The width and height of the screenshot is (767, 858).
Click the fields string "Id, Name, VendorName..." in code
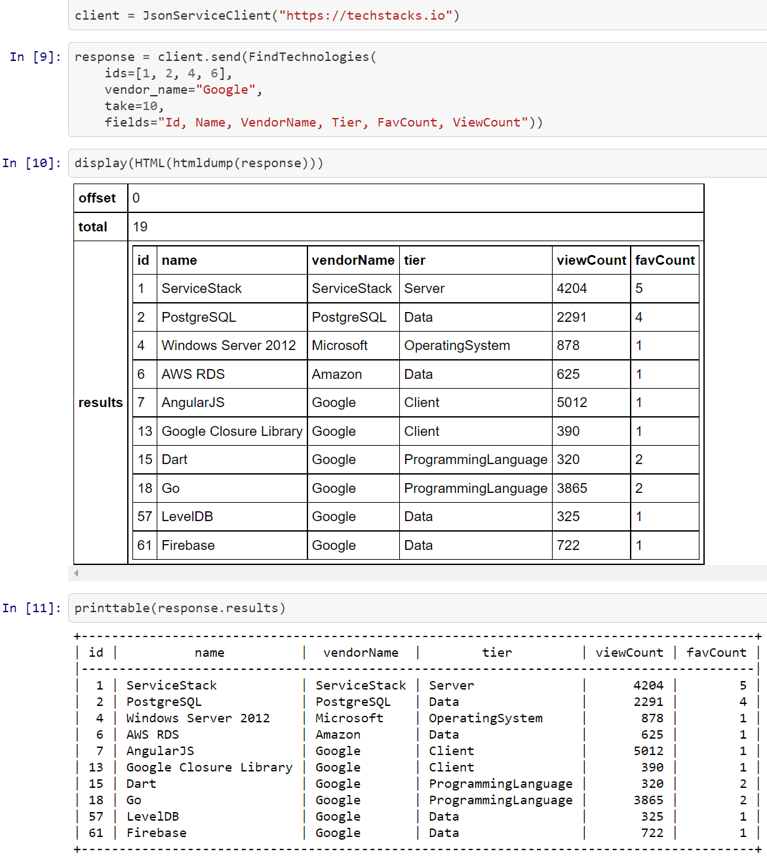tap(343, 123)
